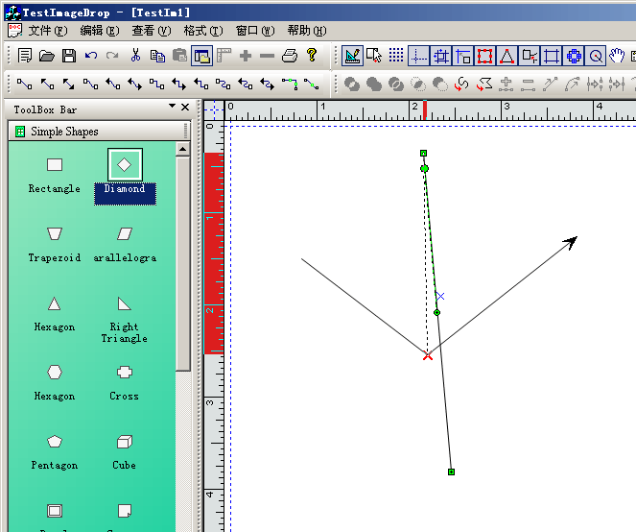Toggle the dotted grid display button

395,56
